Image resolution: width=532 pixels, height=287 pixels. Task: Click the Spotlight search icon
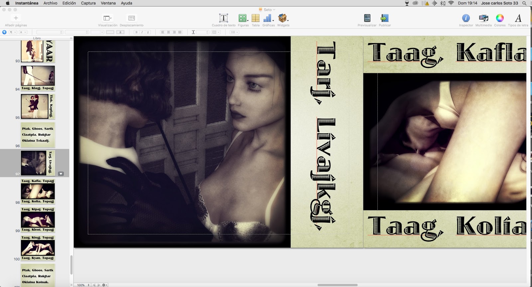[524, 3]
